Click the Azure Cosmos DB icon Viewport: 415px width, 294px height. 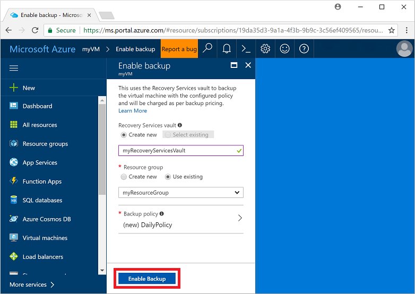[x=13, y=219]
